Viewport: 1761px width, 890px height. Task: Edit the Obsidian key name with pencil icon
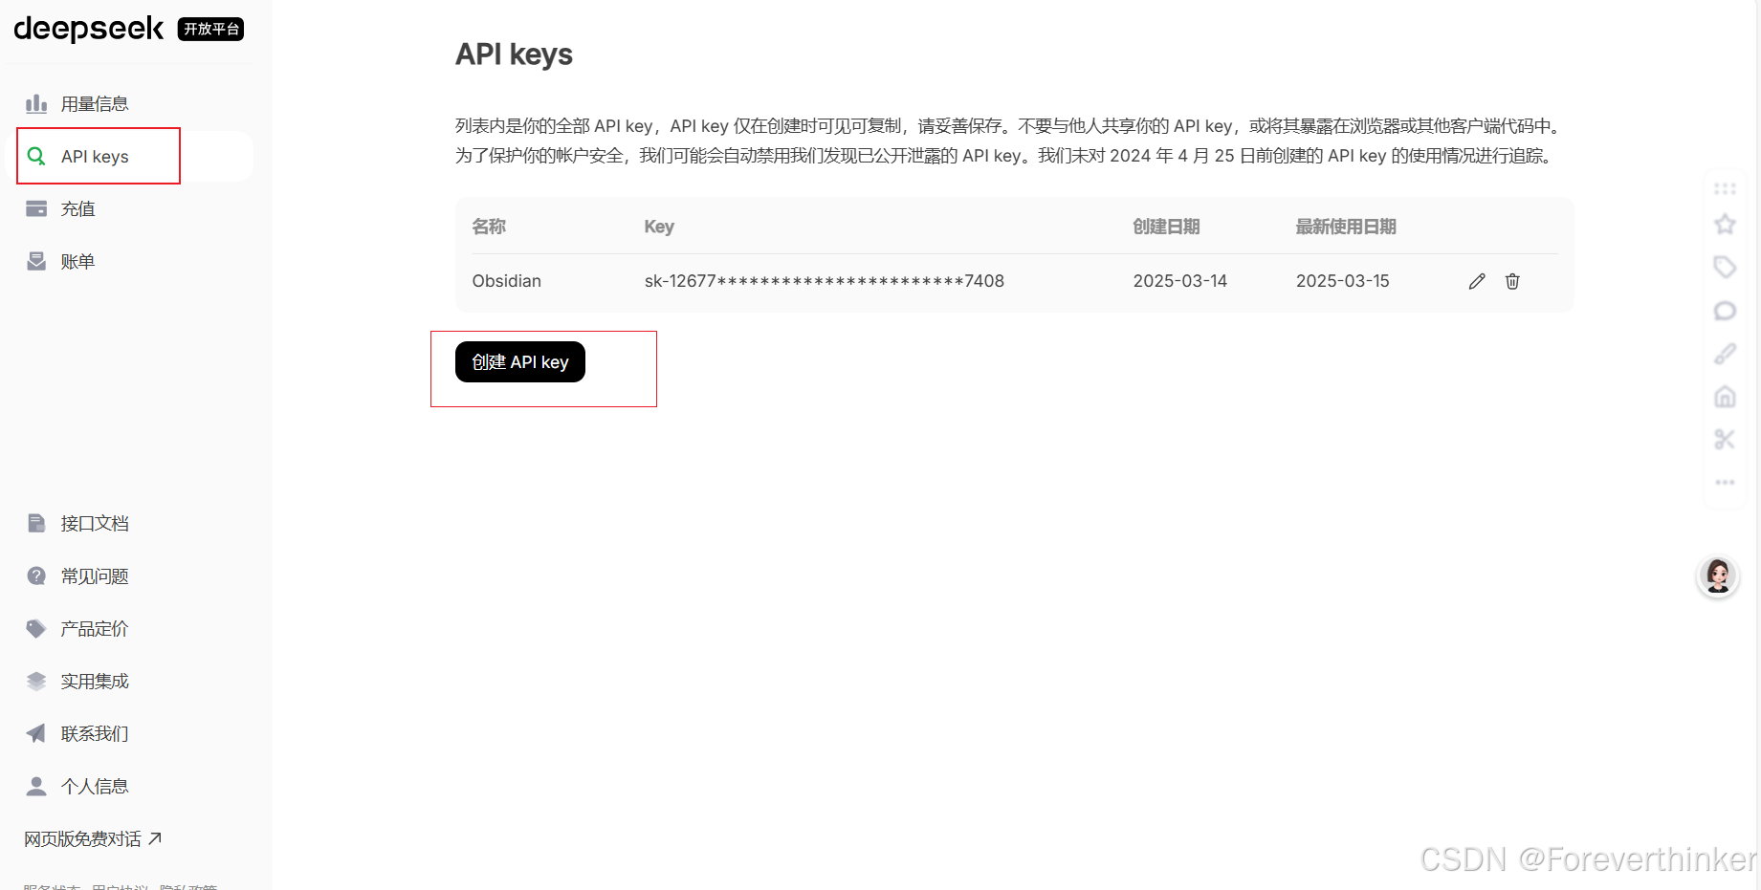pyautogui.click(x=1477, y=281)
